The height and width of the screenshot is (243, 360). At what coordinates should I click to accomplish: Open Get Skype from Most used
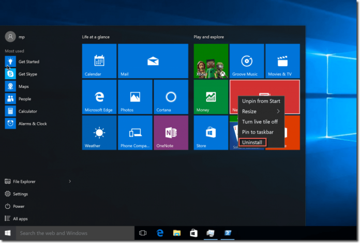[21, 74]
